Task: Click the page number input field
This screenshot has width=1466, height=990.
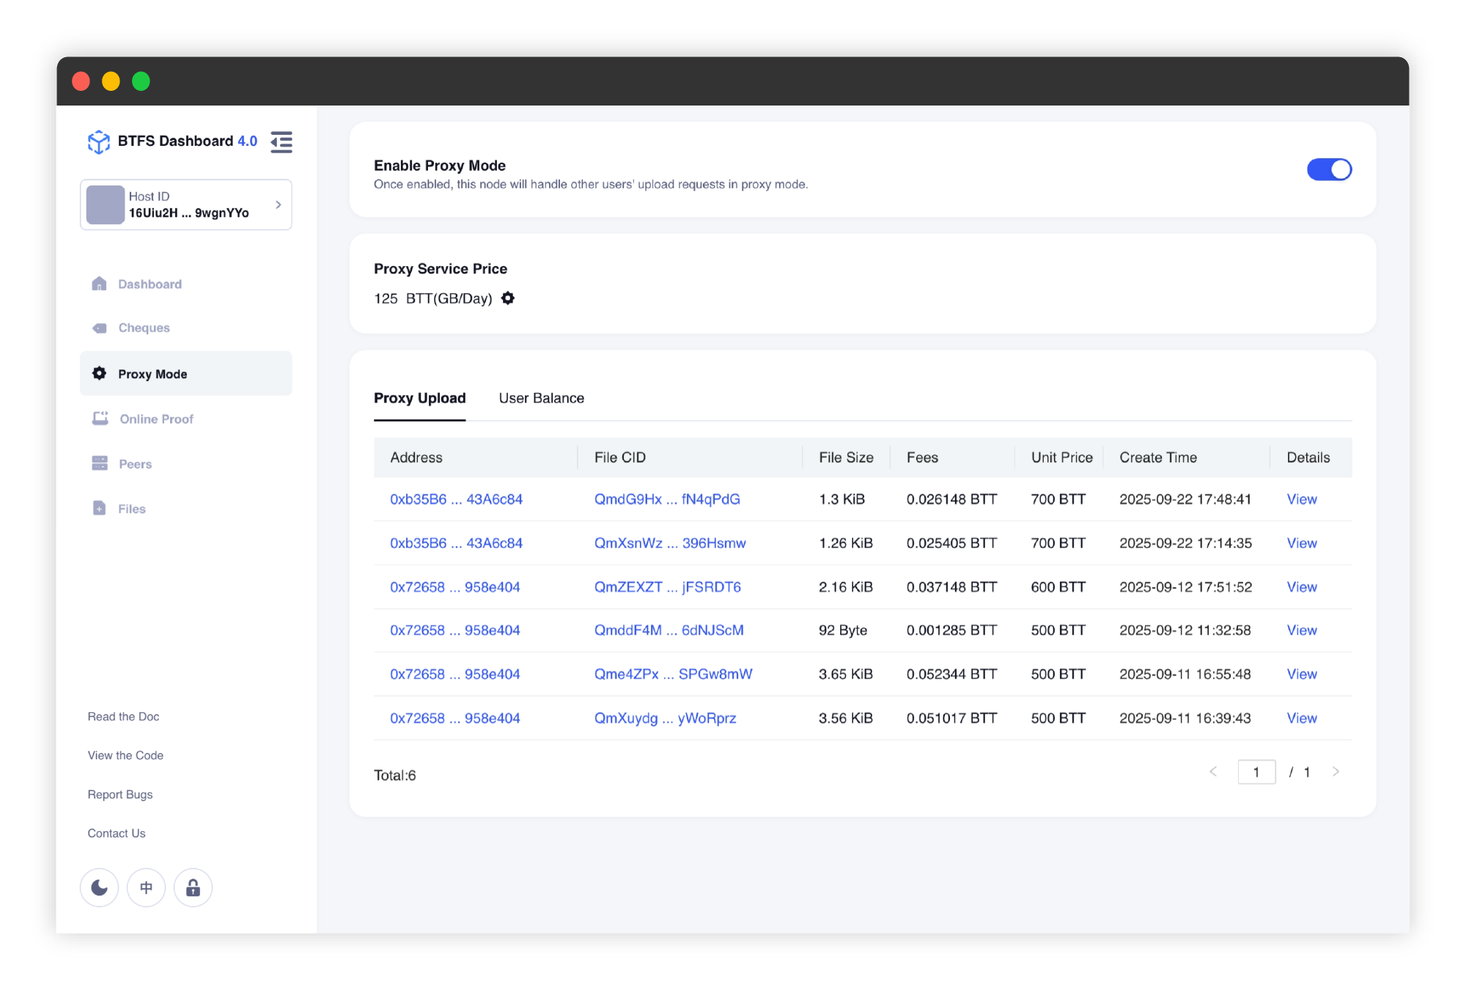Action: pos(1256,772)
